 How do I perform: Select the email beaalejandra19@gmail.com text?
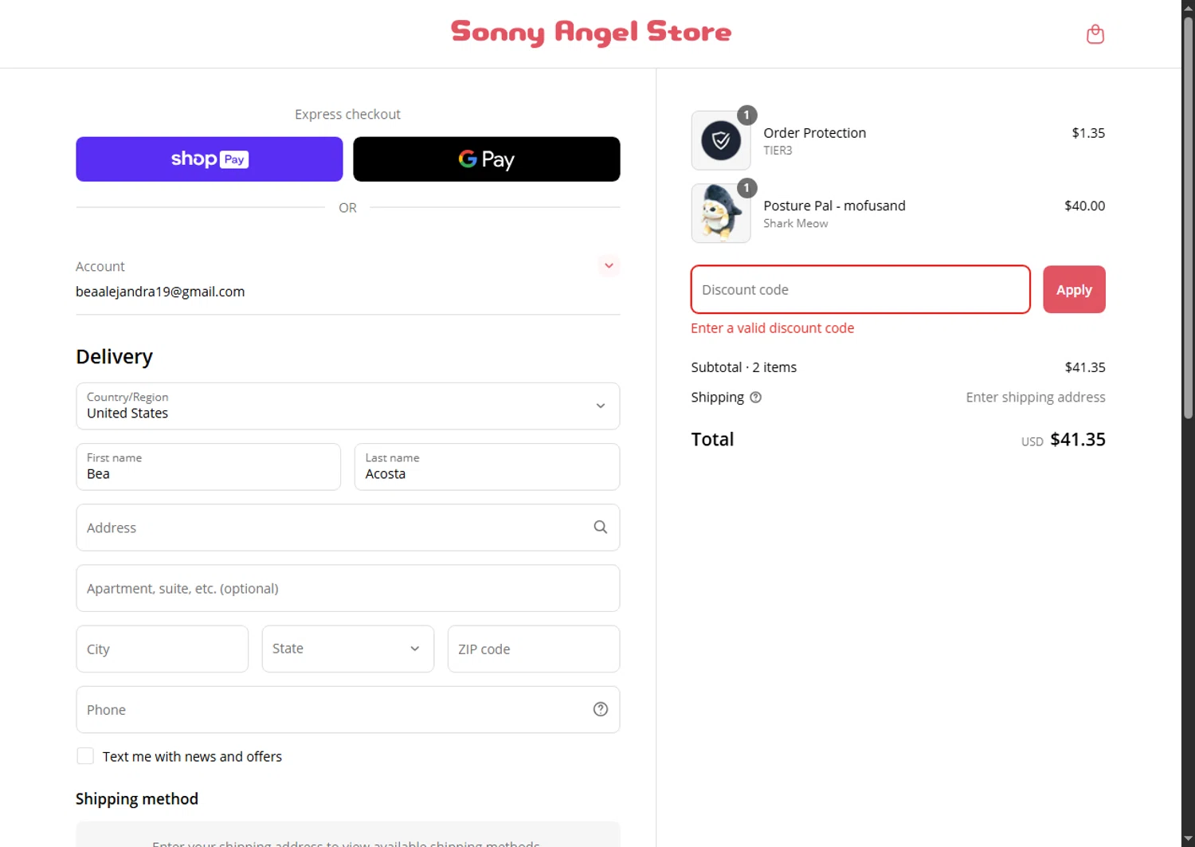[160, 292]
